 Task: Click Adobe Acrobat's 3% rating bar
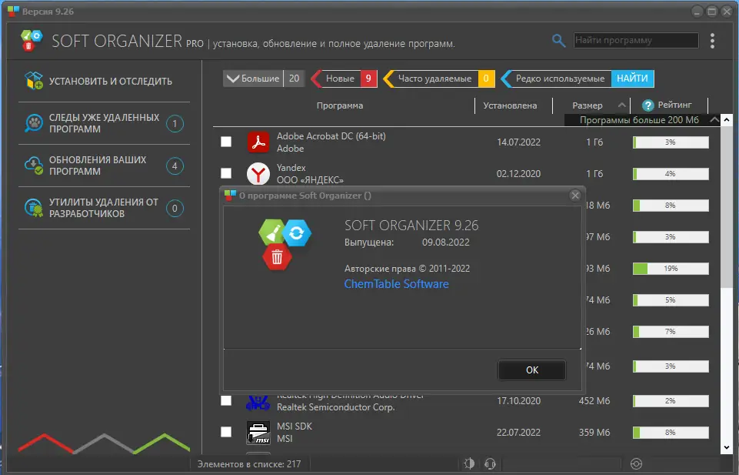[671, 142]
